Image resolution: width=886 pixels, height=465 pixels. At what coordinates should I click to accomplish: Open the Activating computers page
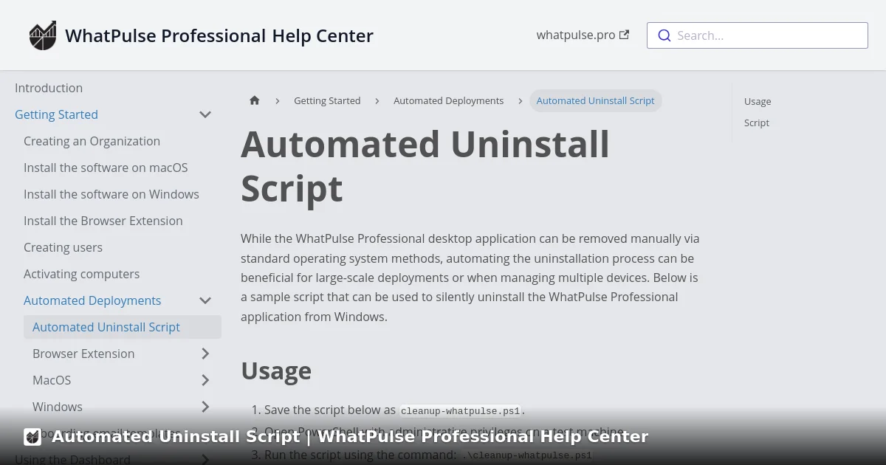click(81, 274)
